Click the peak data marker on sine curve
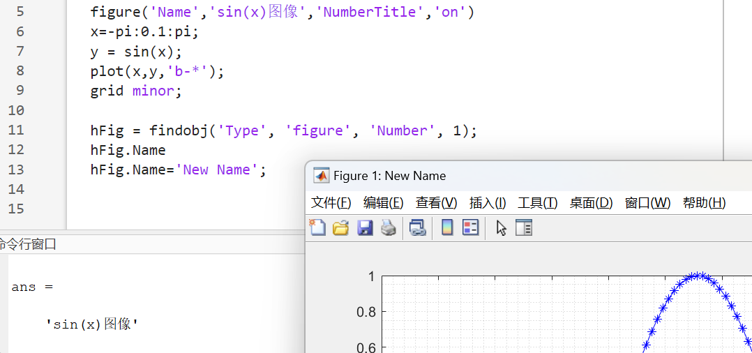This screenshot has height=353, width=752. pyautogui.click(x=698, y=276)
